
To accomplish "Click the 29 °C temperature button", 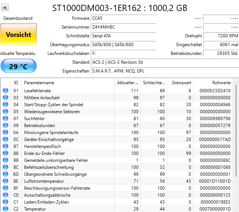I will 19,66.
